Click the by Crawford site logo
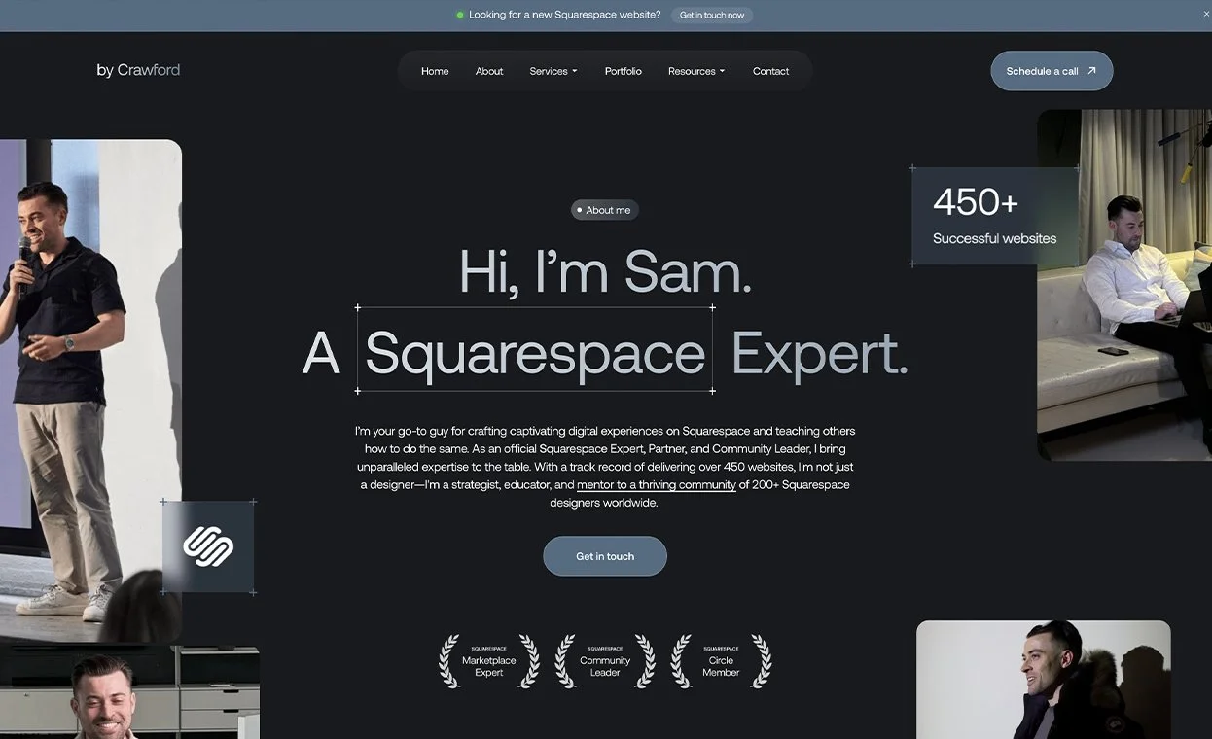1212x739 pixels. [138, 70]
